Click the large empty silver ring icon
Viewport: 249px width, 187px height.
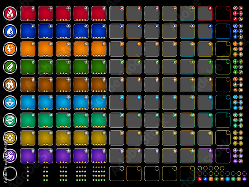[x=10, y=174]
